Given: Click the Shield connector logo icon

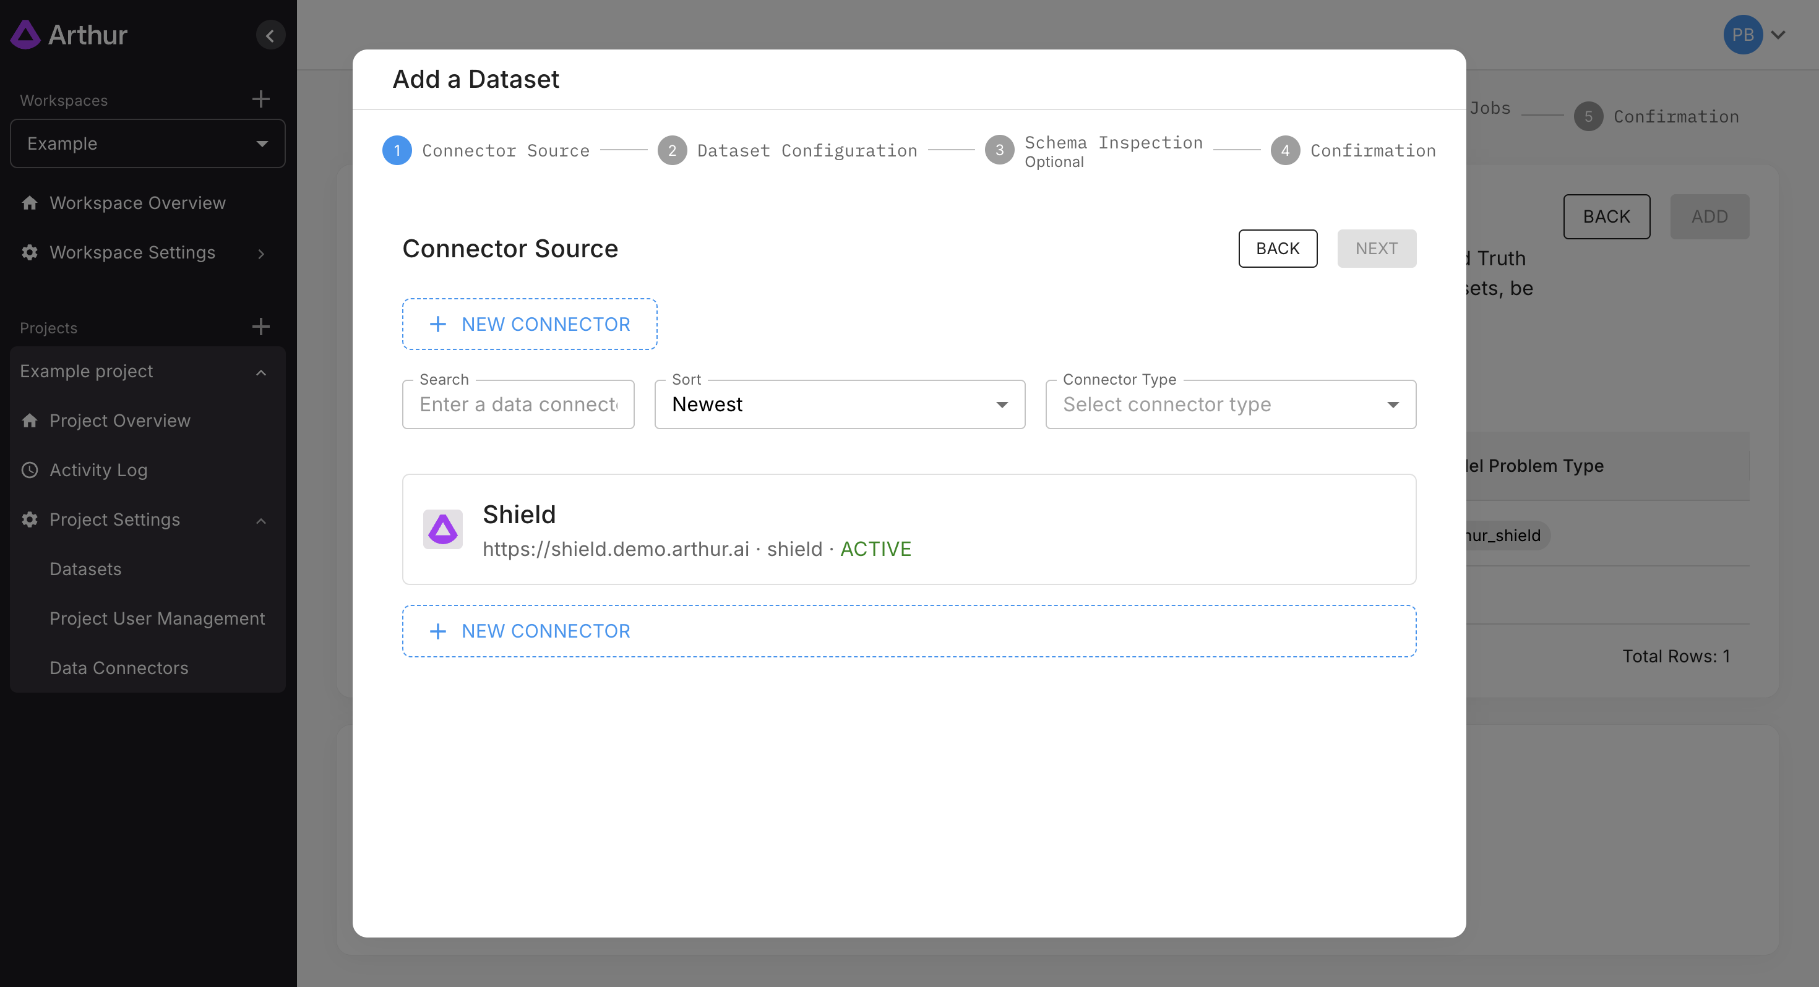Looking at the screenshot, I should (443, 529).
